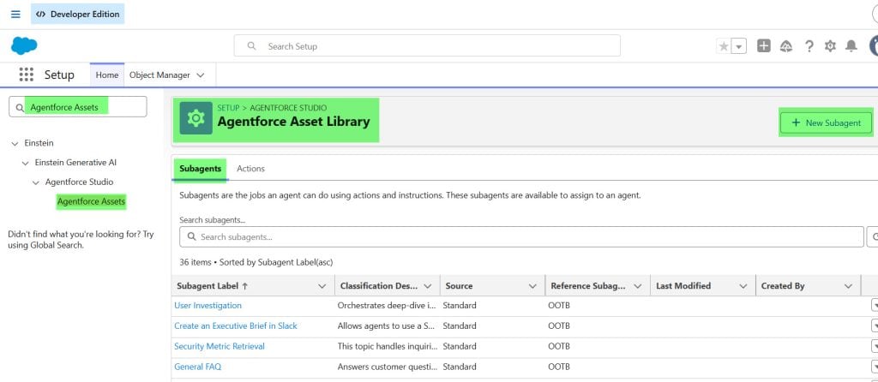Click the 'Orchestrates deep-dive i...' description cell

pos(387,306)
